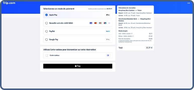Click the €4.00 booking fee value
Image resolution: width=194 pixels, height=90 pixels.
coord(151,39)
